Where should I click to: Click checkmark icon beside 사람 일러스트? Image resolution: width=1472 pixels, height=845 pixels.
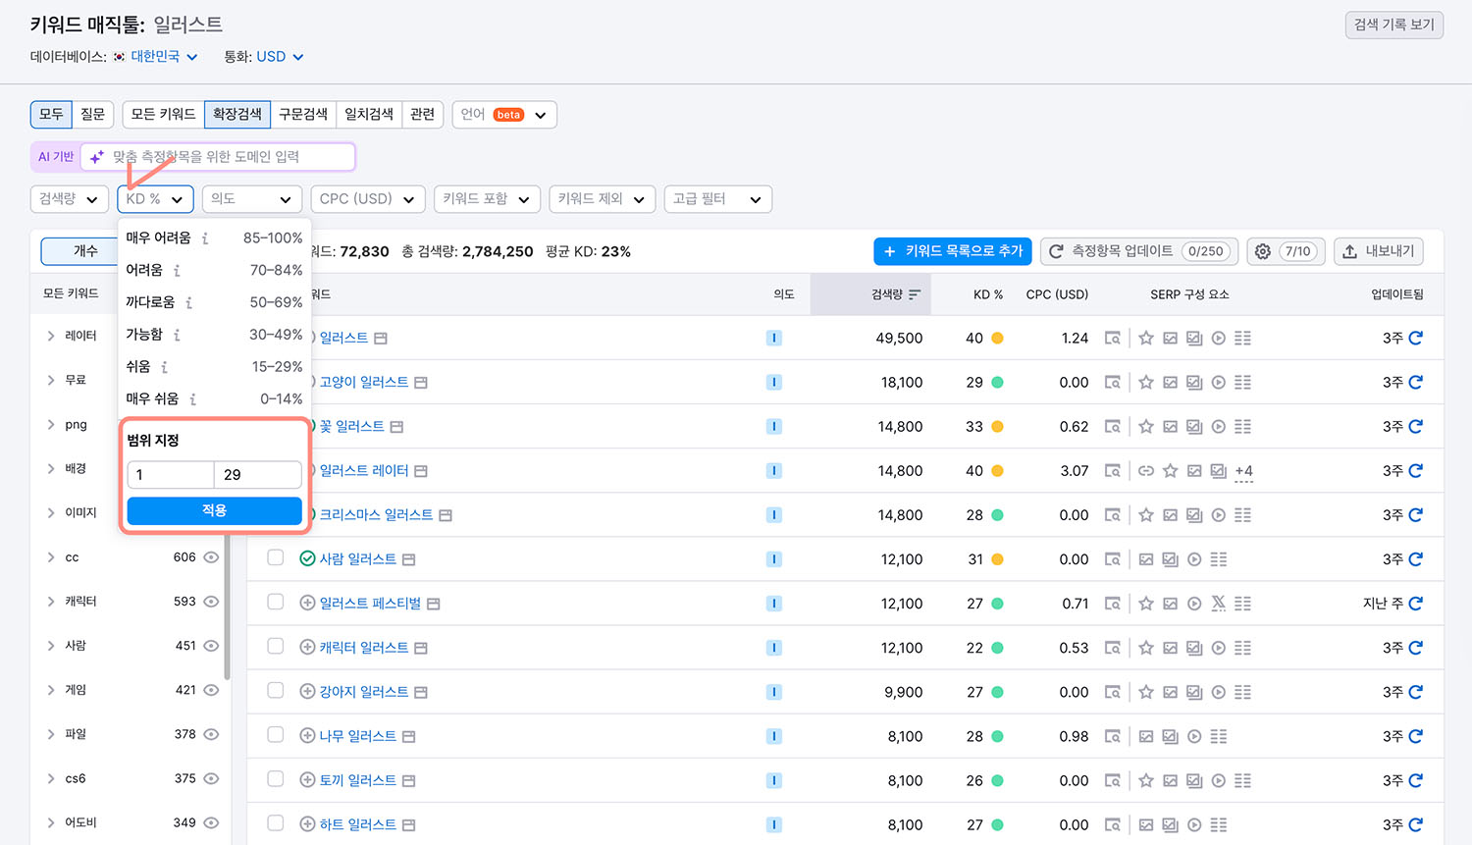point(307,558)
